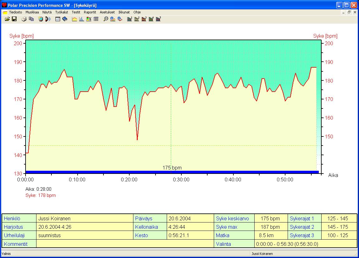This screenshot has height=258, width=359.
Task: Show the heart rate curve icon
Action: (x=74, y=19)
